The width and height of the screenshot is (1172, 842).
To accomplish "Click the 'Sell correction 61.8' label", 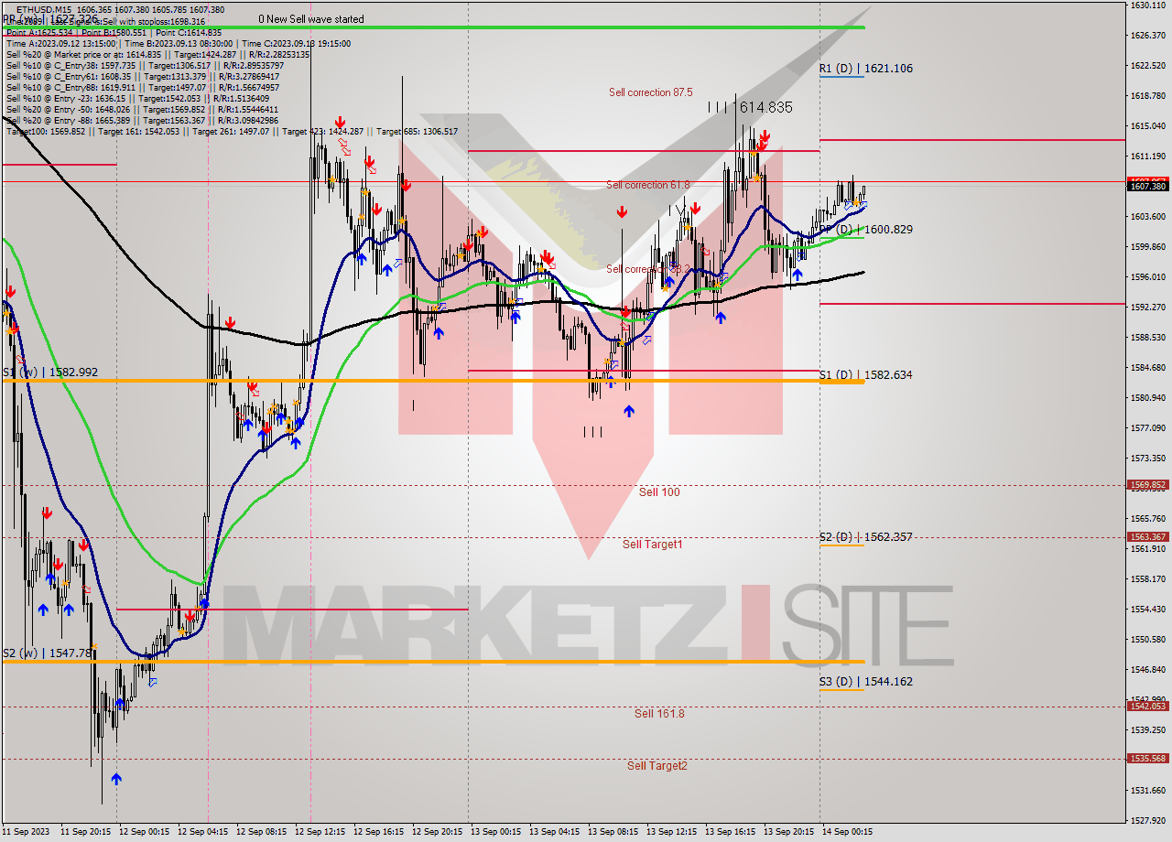I will pyautogui.click(x=648, y=185).
